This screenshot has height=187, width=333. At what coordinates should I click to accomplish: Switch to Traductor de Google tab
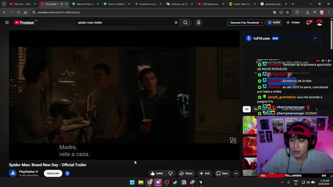179,4
